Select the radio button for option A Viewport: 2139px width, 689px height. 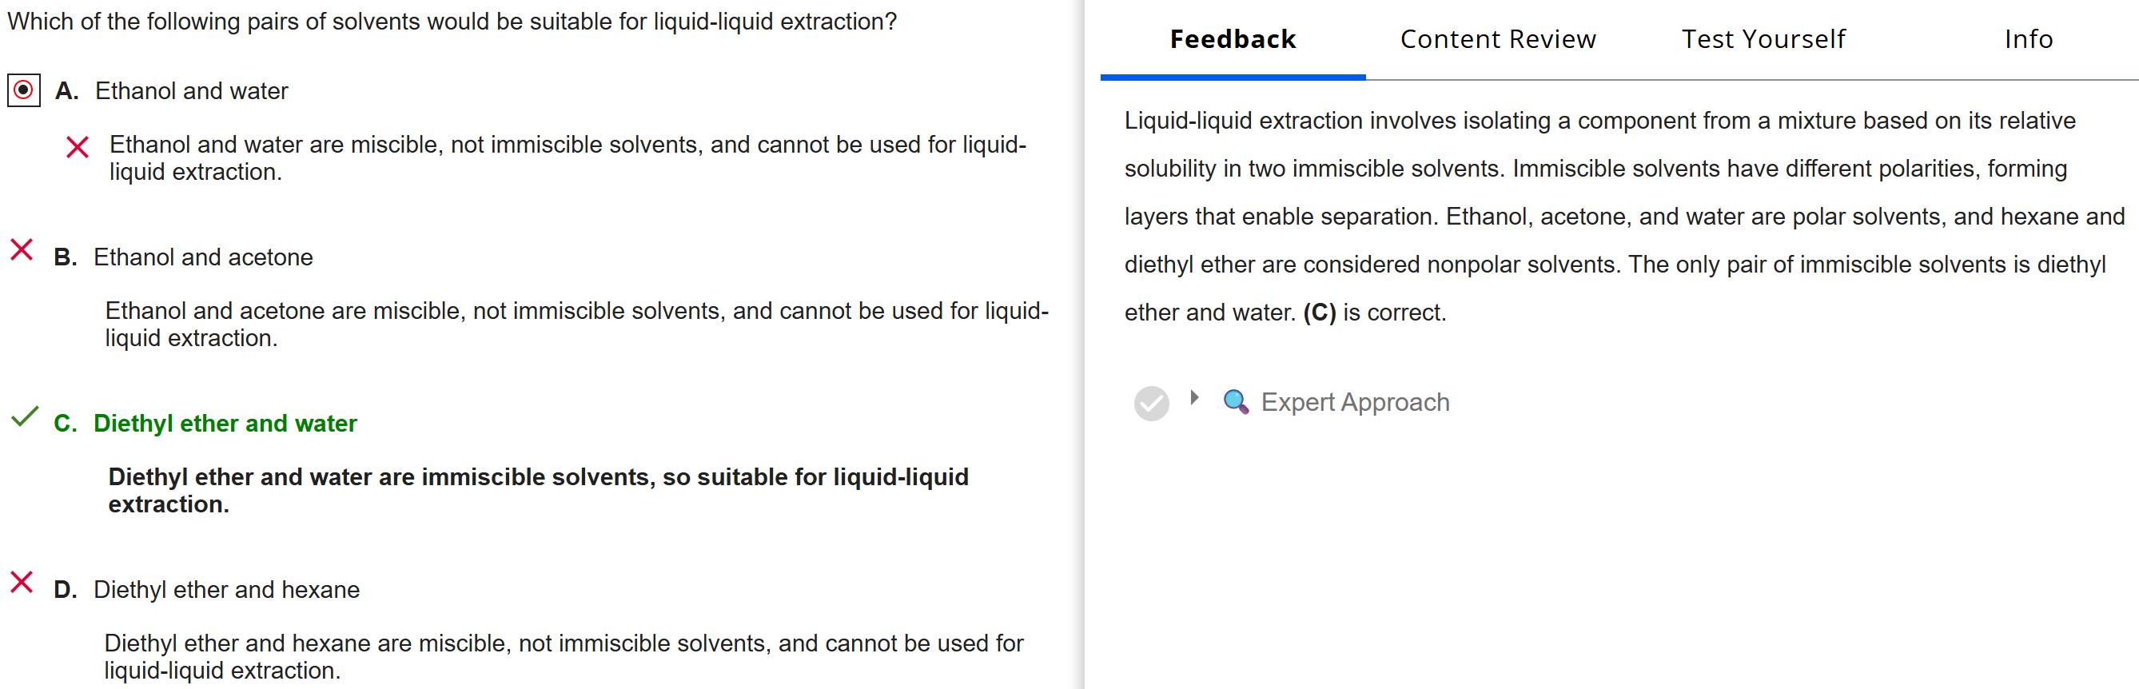click(x=23, y=90)
